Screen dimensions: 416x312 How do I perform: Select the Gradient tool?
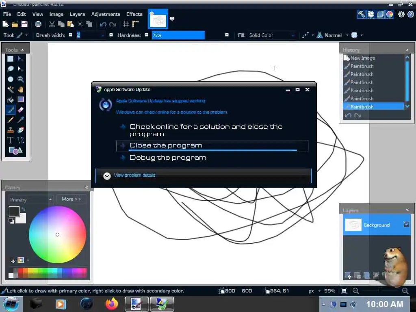(20, 100)
